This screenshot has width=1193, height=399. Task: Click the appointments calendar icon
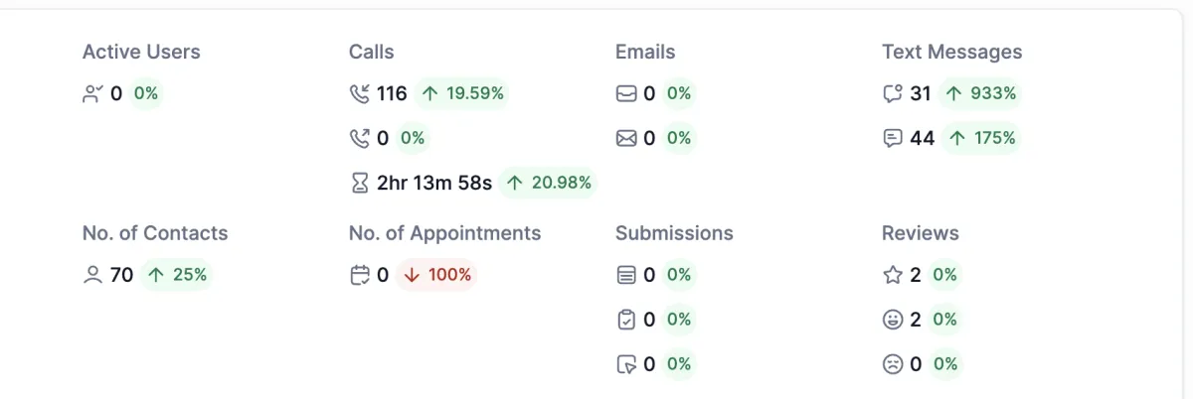(360, 275)
